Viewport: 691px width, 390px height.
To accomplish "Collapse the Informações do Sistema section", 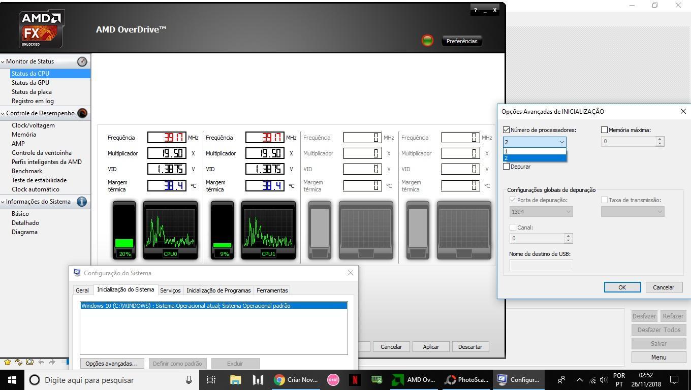I will coord(3,202).
